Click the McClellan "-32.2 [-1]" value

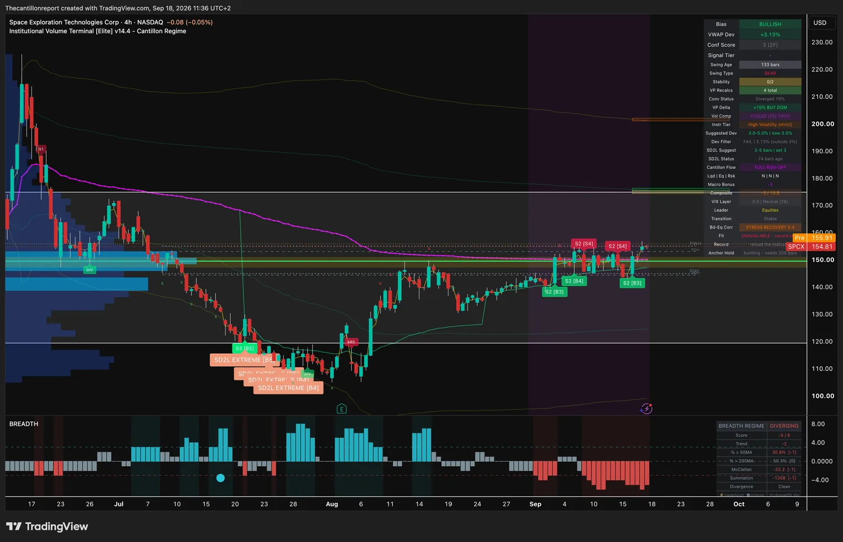(784, 470)
